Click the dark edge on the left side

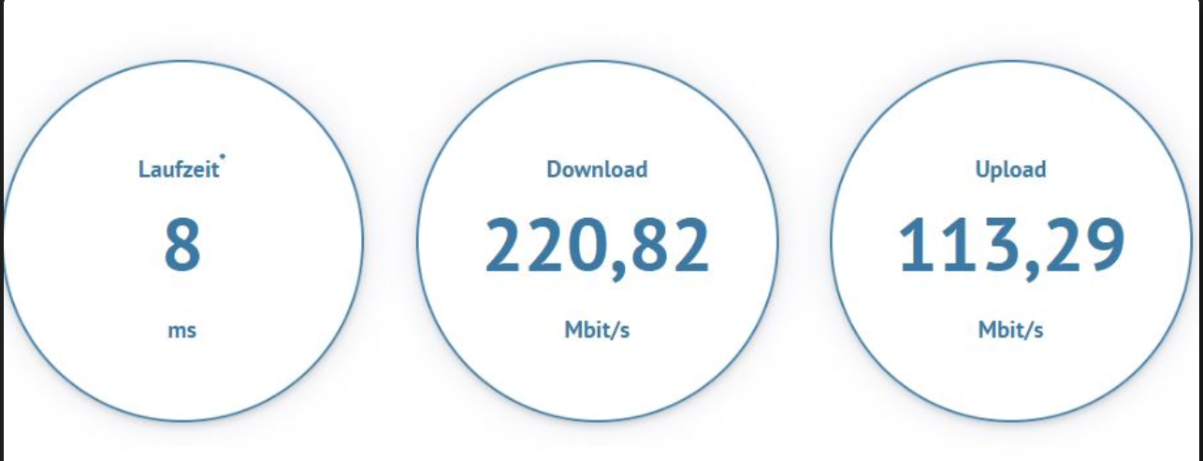click(x=1, y=230)
